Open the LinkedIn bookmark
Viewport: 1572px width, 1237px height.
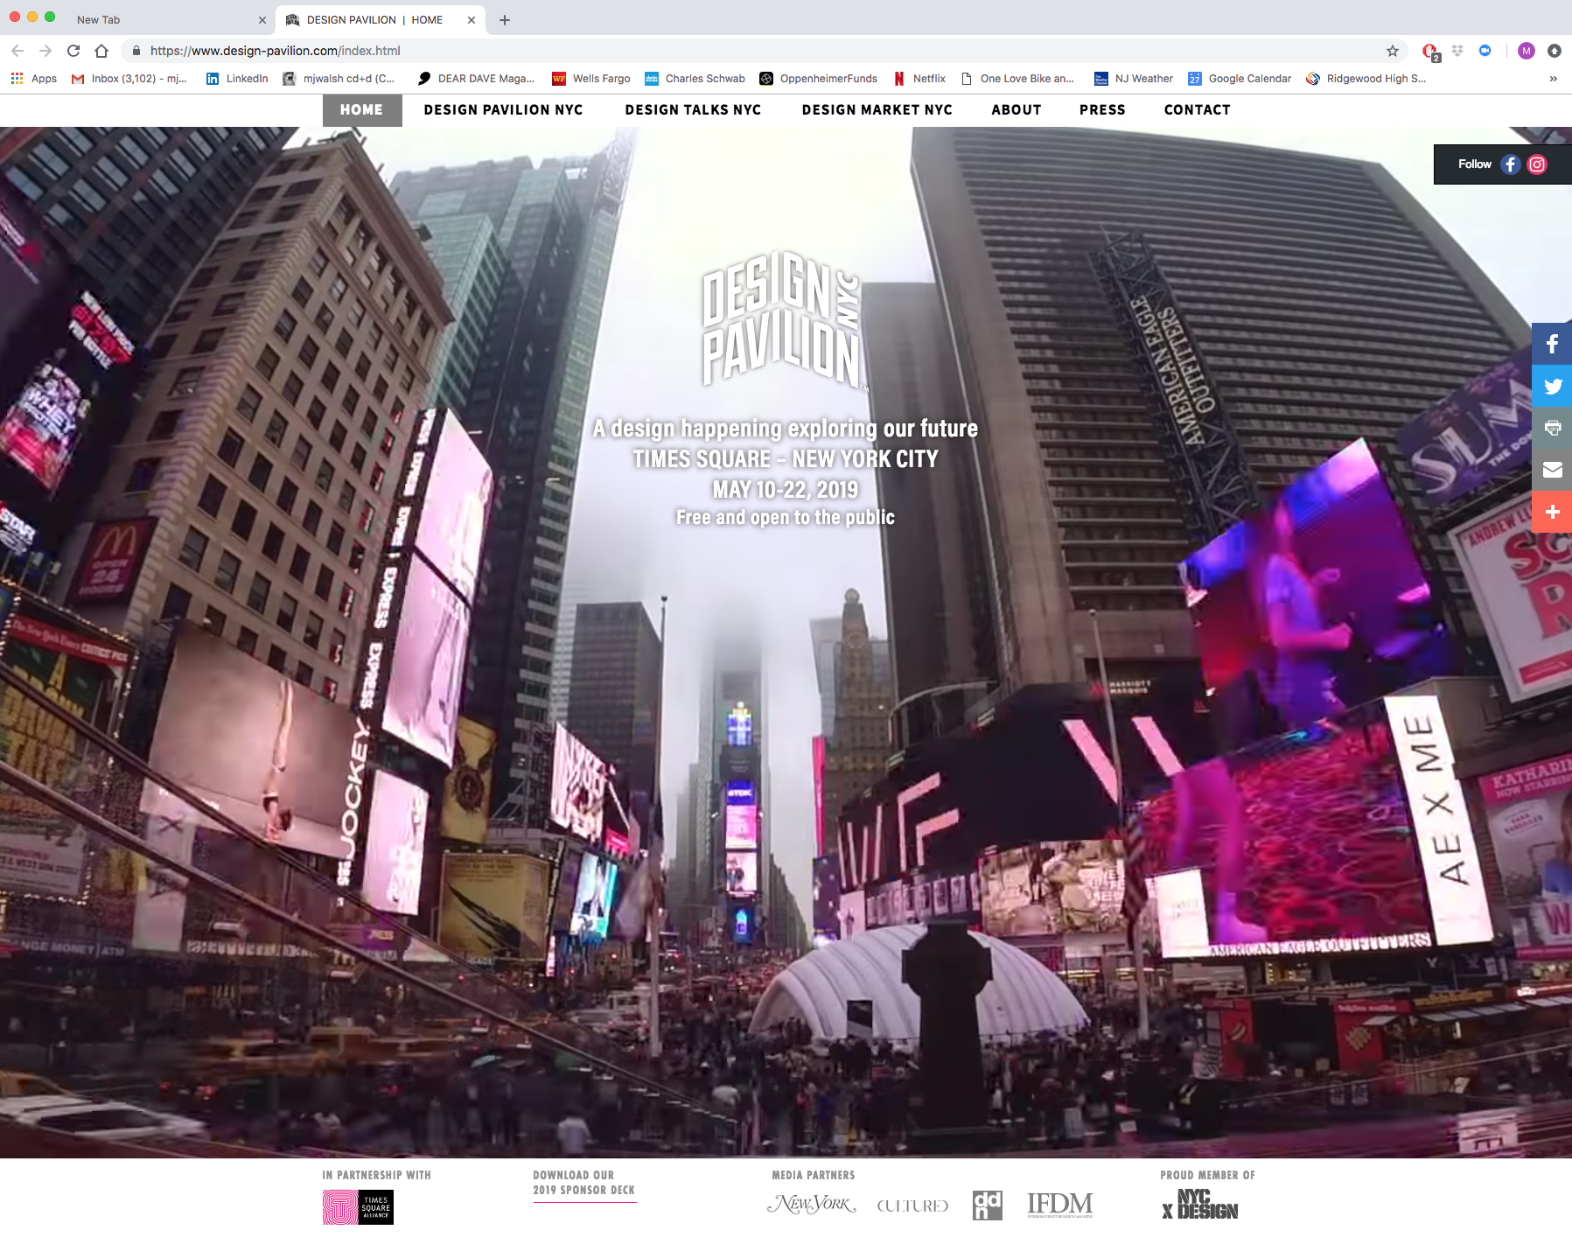coord(237,79)
